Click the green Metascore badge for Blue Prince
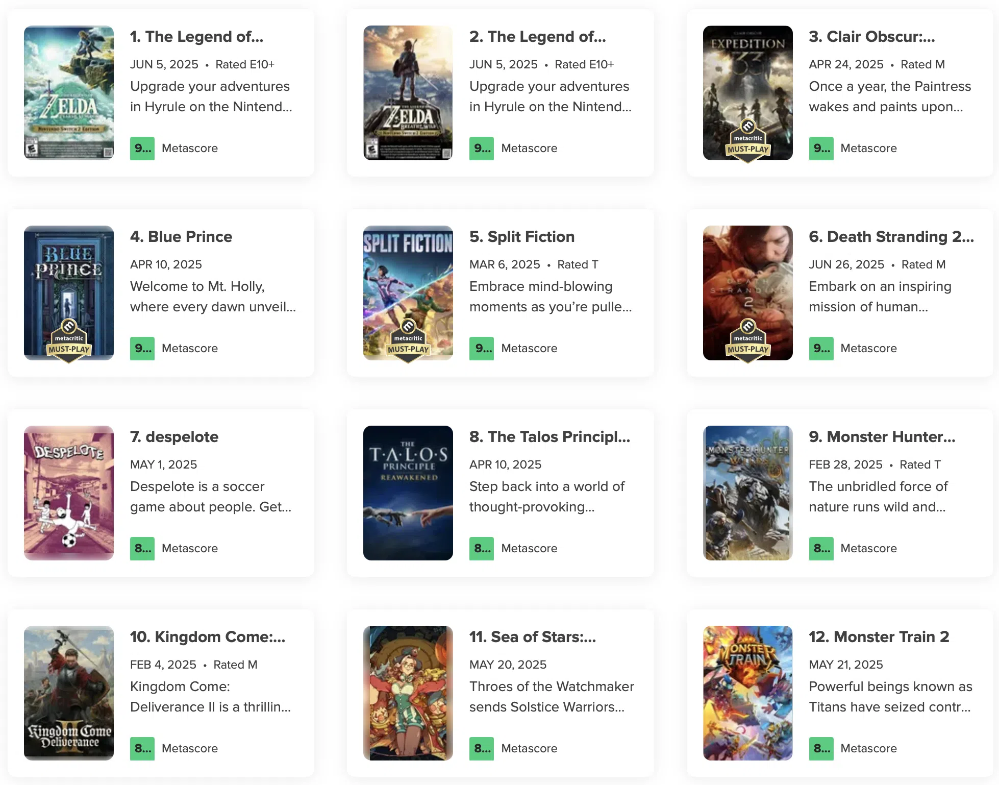This screenshot has width=999, height=785. coord(142,349)
